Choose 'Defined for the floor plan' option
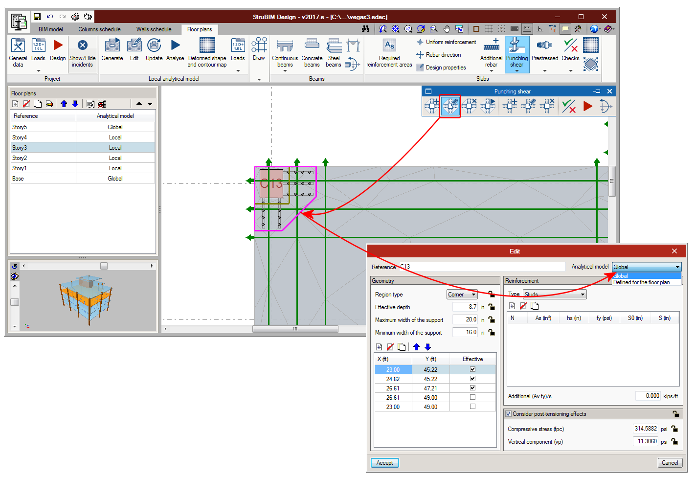 click(x=641, y=282)
